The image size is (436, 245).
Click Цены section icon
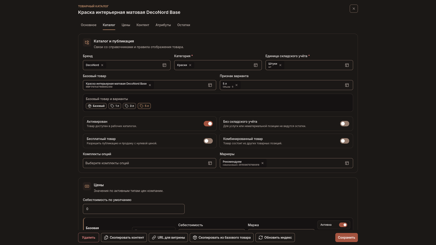tap(87, 186)
